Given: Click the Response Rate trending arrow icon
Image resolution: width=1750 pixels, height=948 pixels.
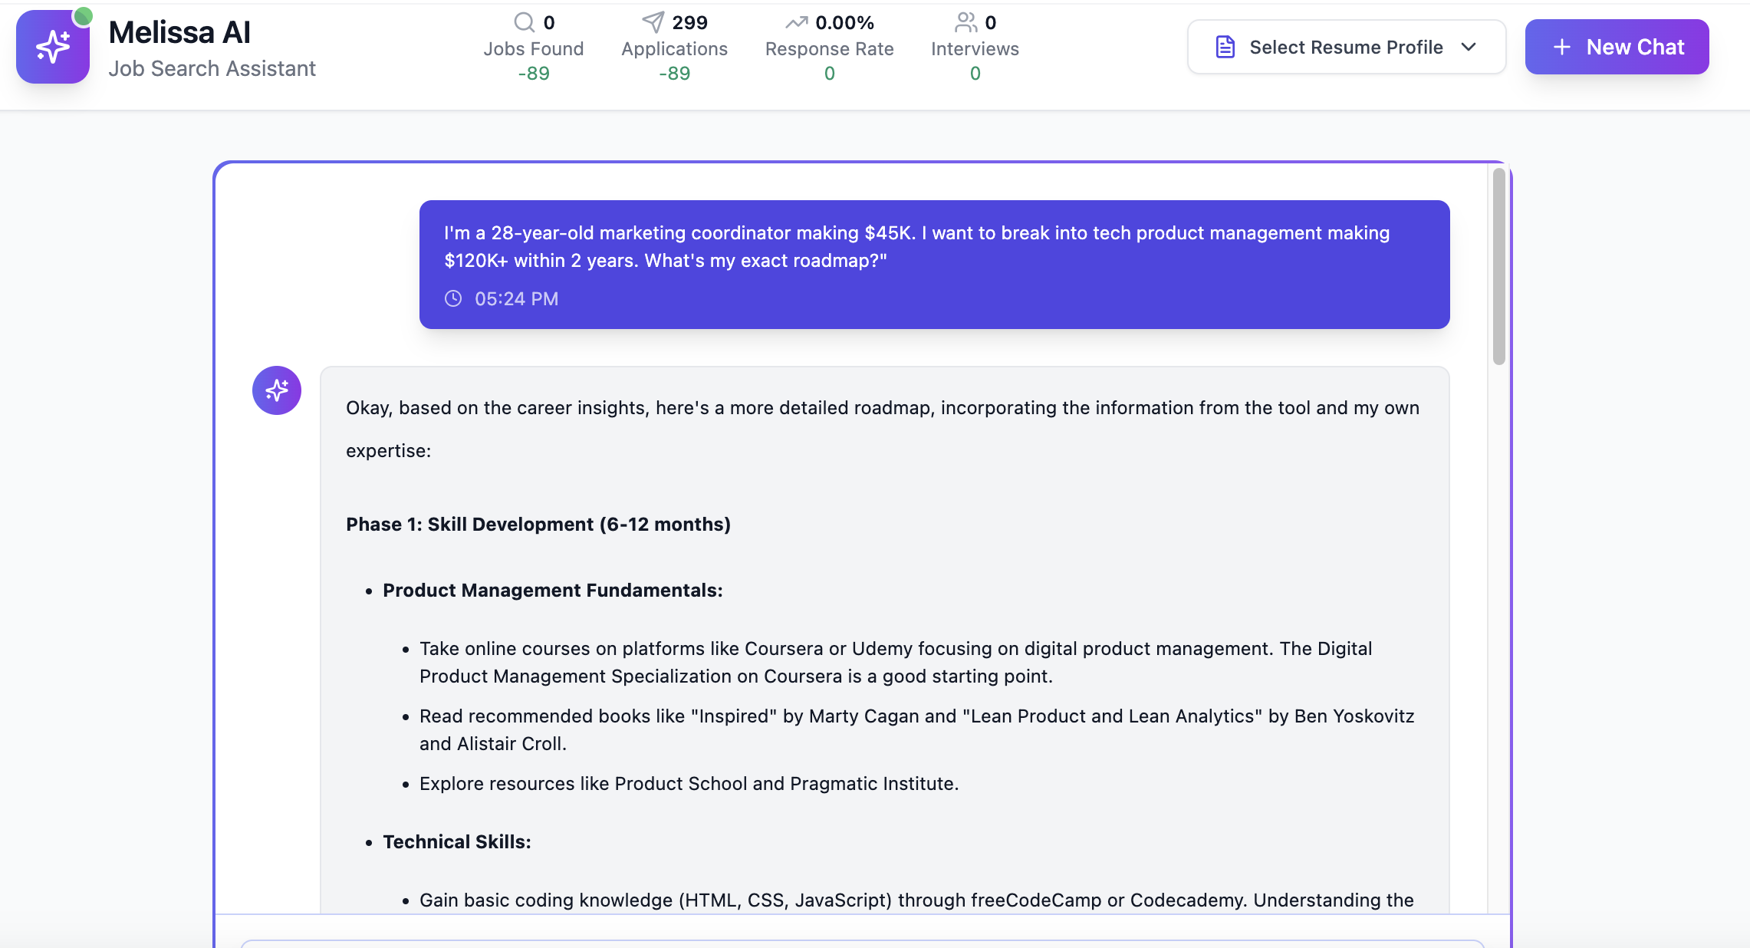Looking at the screenshot, I should [796, 22].
